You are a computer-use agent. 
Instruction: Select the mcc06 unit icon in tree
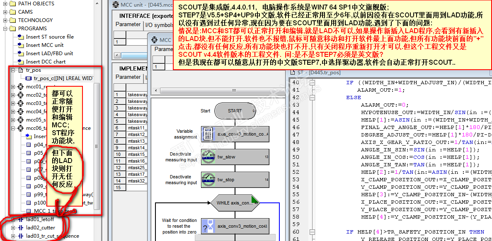click(21, 128)
